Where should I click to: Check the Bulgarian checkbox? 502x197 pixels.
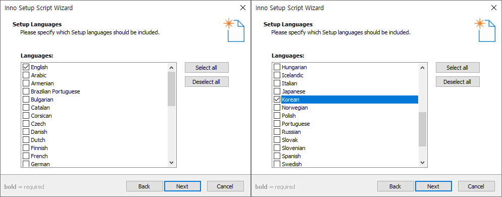click(26, 100)
